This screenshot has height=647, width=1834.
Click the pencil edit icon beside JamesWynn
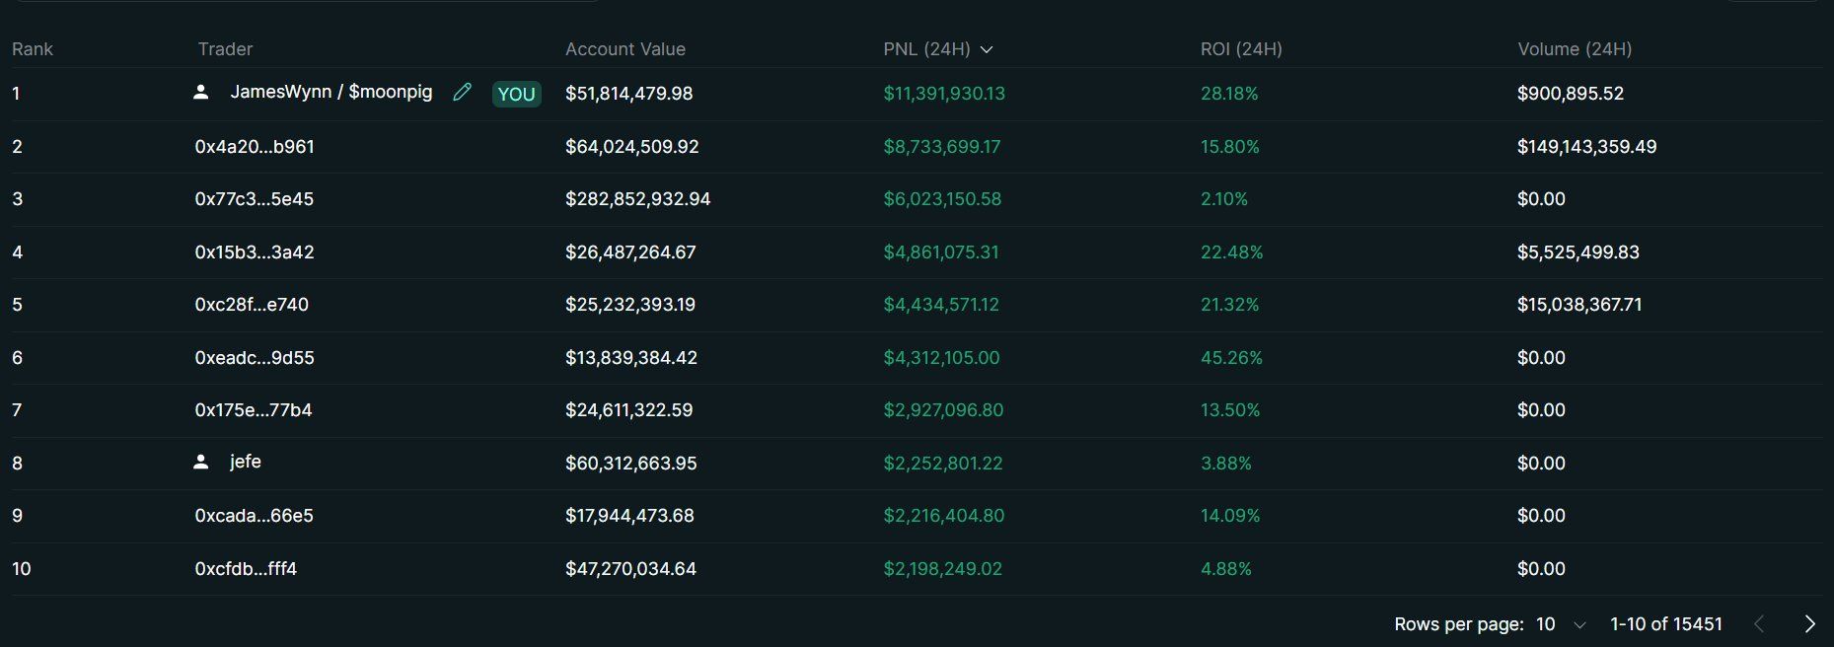pos(462,93)
